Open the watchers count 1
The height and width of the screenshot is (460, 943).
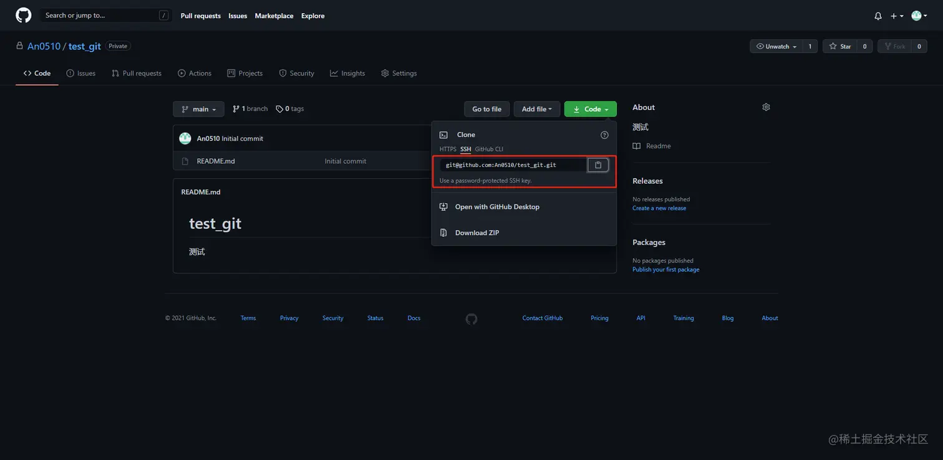click(x=810, y=46)
